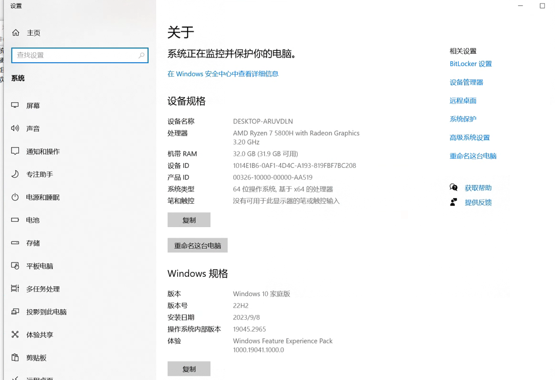Click the 声音 speaker icon
Screen dimensions: 555x380
coord(15,128)
